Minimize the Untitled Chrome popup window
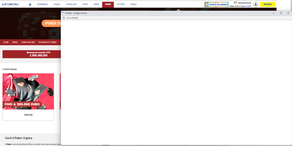This screenshot has height=146, width=292. 273,13
